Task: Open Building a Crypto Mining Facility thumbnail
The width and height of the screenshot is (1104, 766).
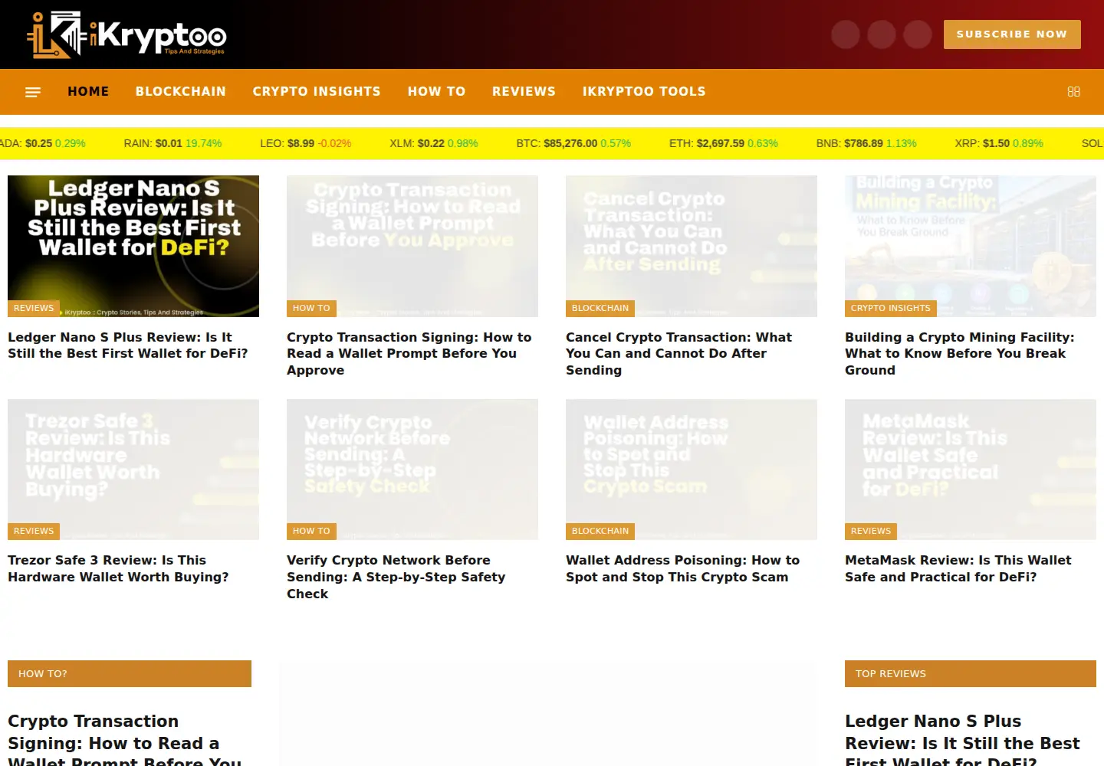Action: [x=971, y=246]
